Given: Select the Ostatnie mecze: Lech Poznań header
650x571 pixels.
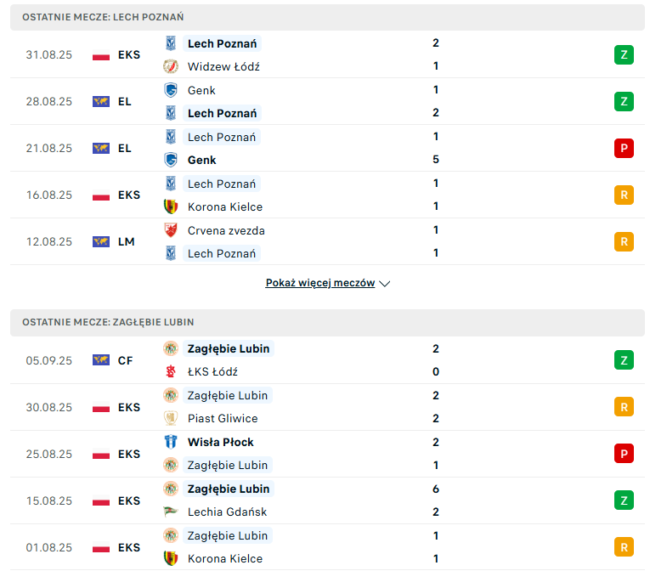Looking at the screenshot, I should (327, 17).
